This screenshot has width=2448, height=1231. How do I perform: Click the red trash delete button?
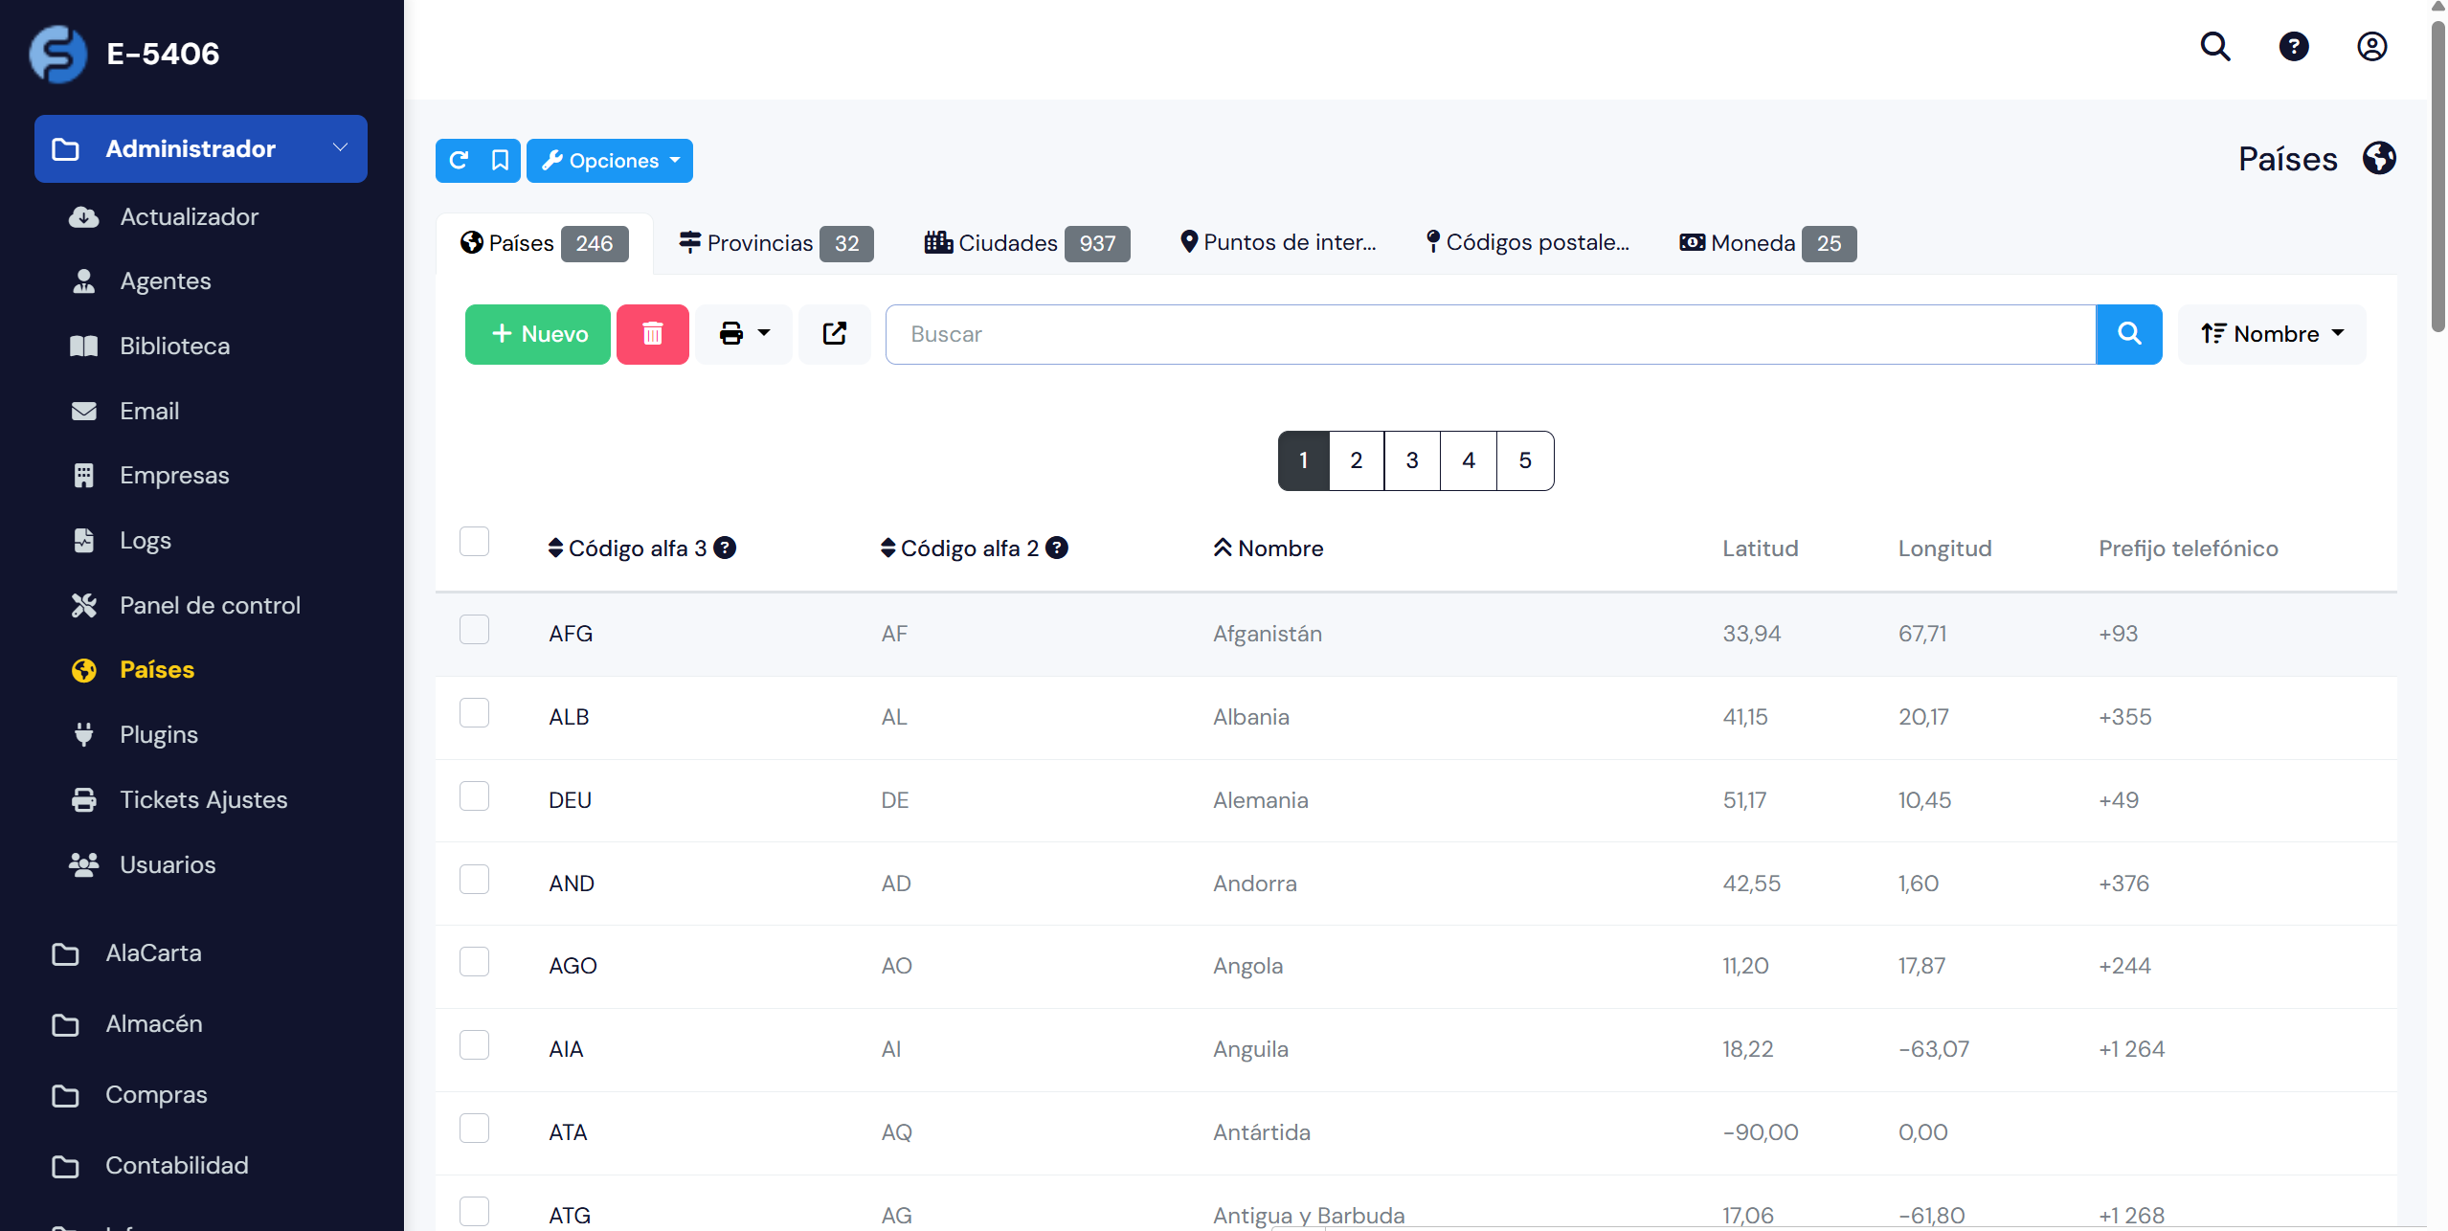pos(652,334)
